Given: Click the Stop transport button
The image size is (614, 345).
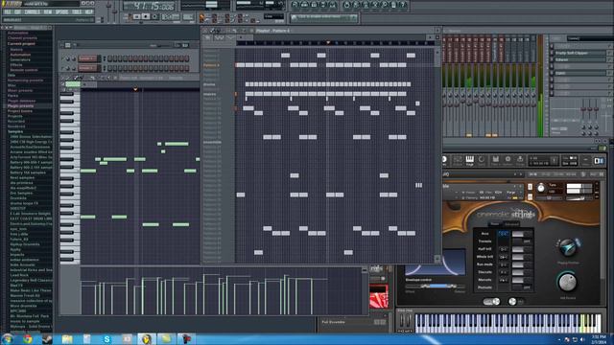Looking at the screenshot, I should 146,17.
